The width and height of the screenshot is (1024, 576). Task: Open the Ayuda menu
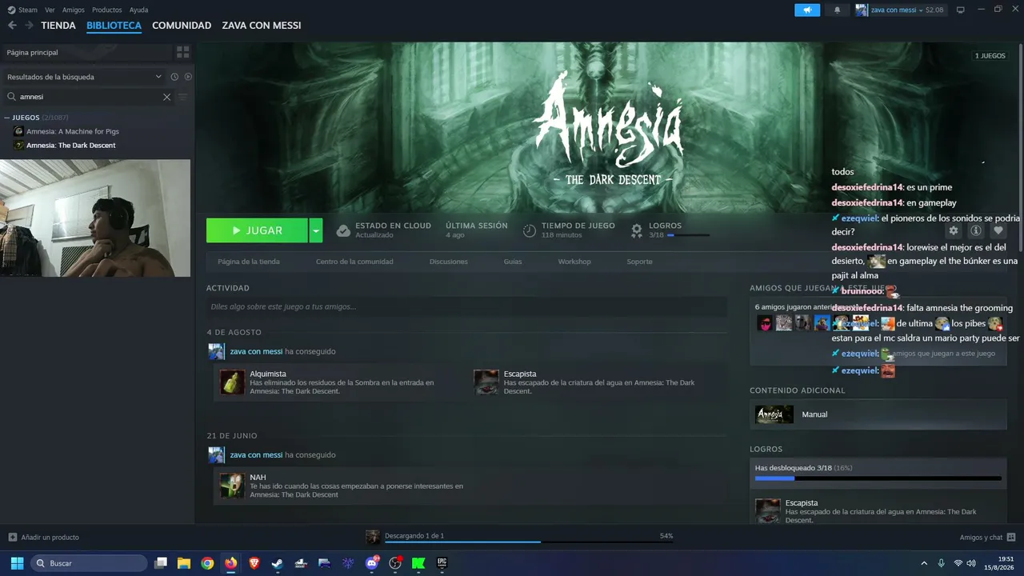click(x=138, y=10)
